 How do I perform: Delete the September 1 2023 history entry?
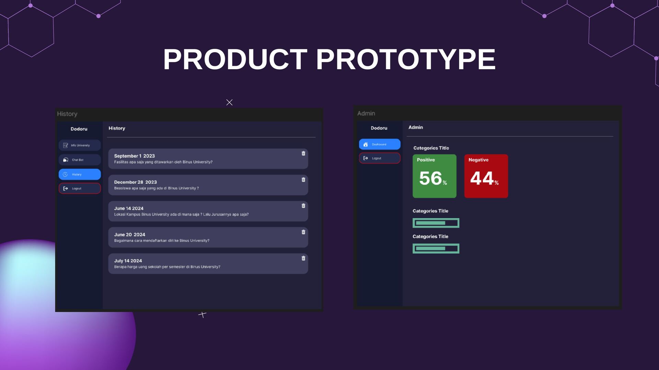point(303,153)
